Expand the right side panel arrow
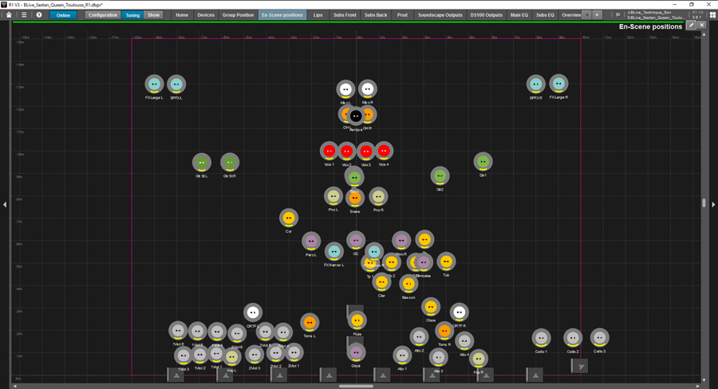718x389 pixels. (x=713, y=205)
